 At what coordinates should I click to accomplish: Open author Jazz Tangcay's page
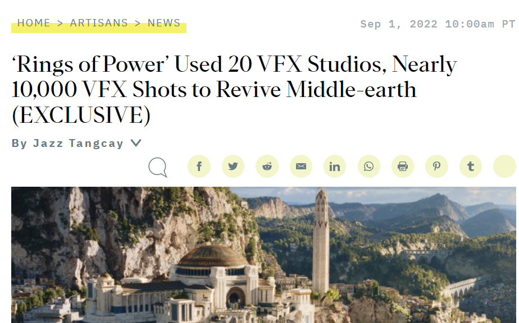point(78,144)
